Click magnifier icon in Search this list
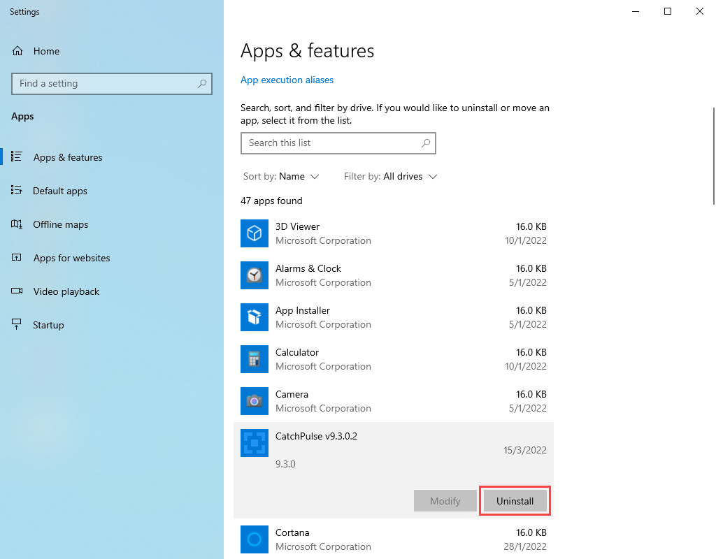The width and height of the screenshot is (716, 559). click(x=425, y=143)
